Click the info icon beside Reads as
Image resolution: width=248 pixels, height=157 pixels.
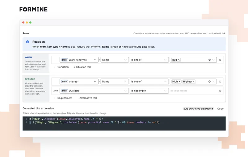[x=28, y=42]
